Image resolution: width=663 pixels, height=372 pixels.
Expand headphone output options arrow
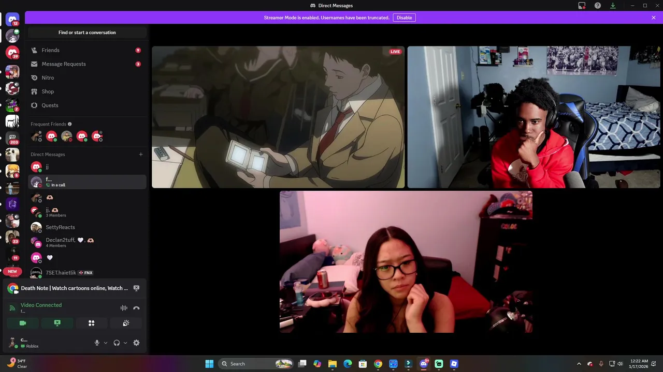[x=125, y=343]
